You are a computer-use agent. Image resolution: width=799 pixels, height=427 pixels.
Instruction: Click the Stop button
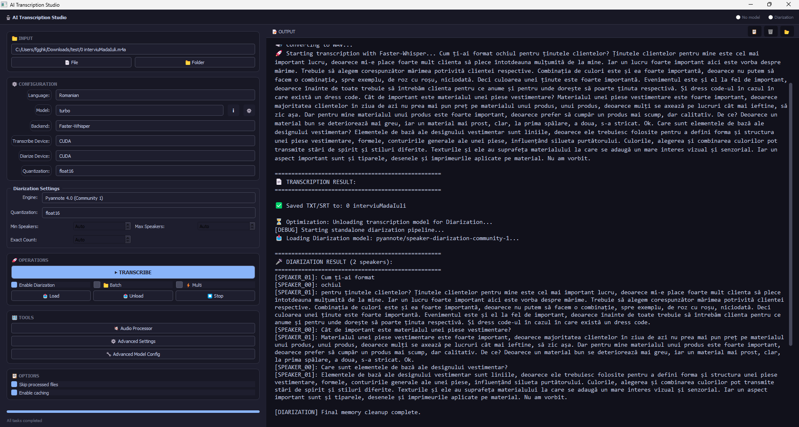coord(215,296)
